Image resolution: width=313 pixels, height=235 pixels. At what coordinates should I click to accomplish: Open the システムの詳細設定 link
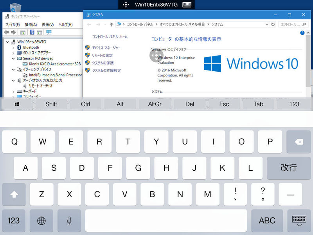pos(106,70)
